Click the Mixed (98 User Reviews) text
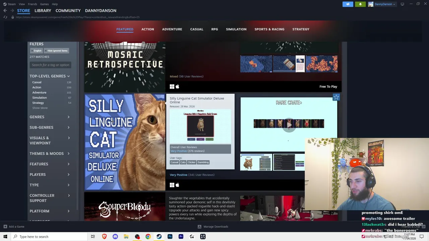The image size is (429, 241). click(x=186, y=76)
